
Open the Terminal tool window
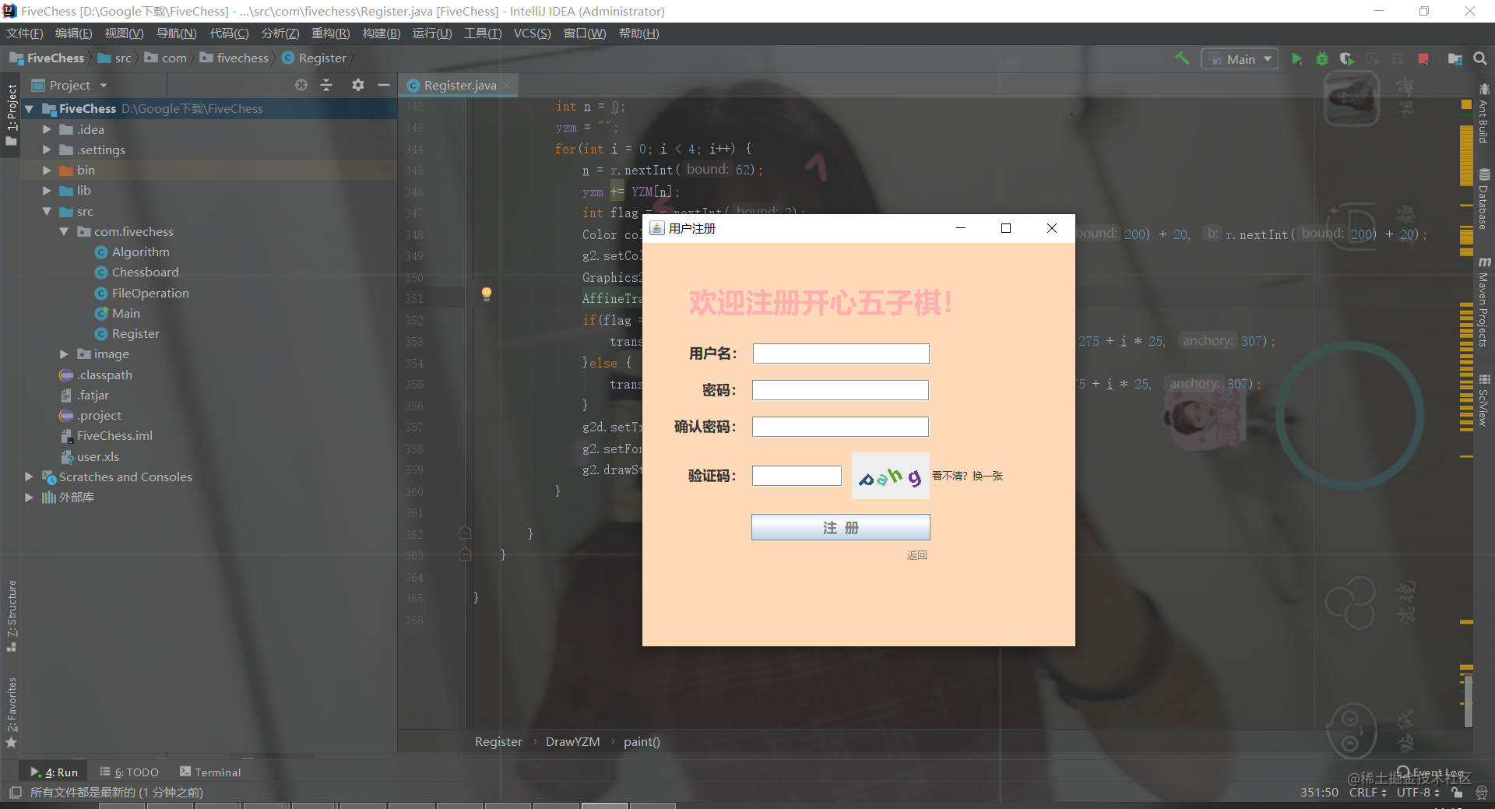[210, 772]
